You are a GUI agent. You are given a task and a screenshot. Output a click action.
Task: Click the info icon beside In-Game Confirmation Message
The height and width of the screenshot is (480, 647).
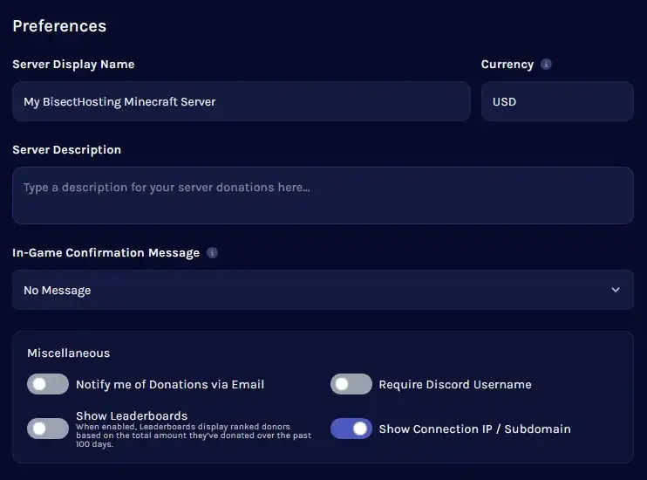213,253
